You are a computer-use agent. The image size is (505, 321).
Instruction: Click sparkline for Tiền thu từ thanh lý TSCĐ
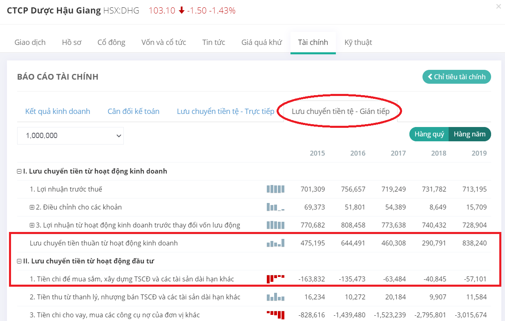point(275,297)
